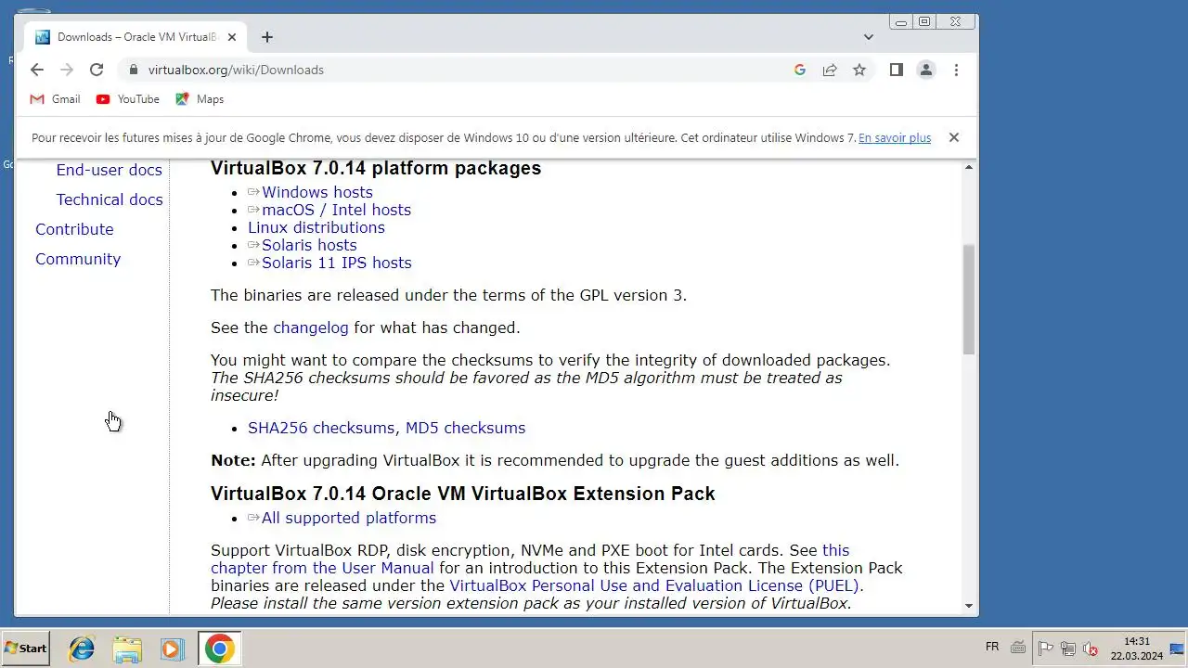Open Chrome side panel
1188x668 pixels.
[x=896, y=70]
